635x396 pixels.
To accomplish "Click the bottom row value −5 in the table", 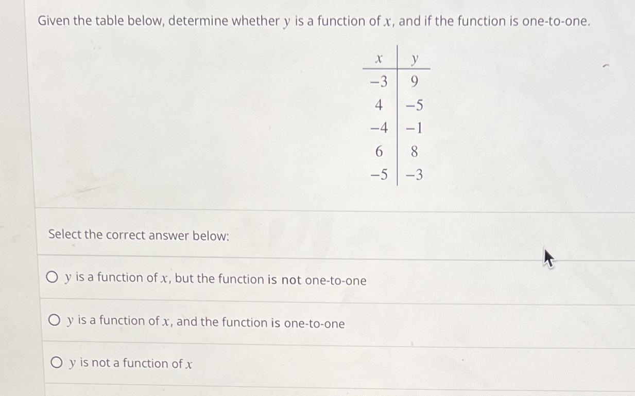I will tap(379, 175).
